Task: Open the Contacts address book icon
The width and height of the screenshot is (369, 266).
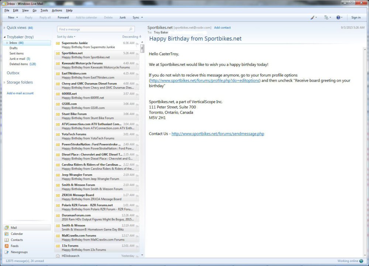Action: (7, 240)
